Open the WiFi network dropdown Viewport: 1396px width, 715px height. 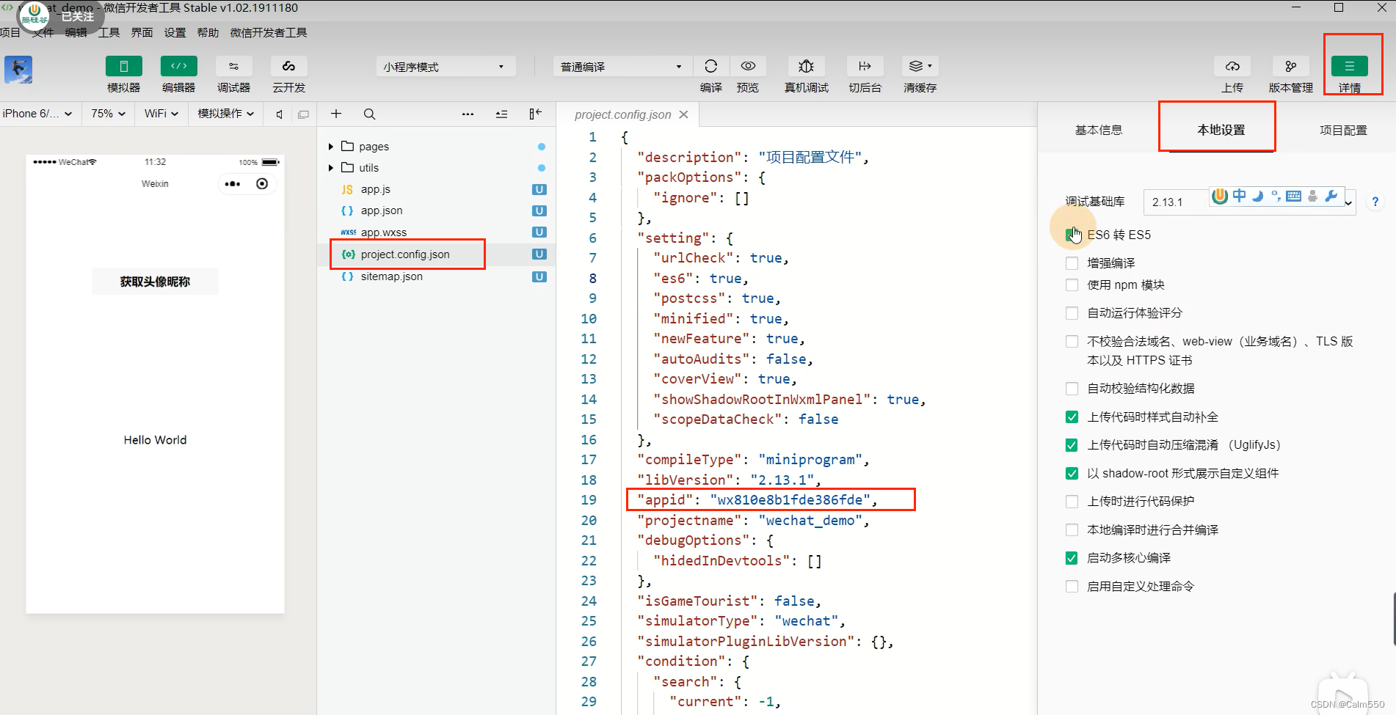tap(161, 114)
